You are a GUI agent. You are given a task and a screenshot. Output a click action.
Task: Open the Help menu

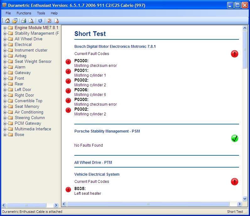click(54, 13)
